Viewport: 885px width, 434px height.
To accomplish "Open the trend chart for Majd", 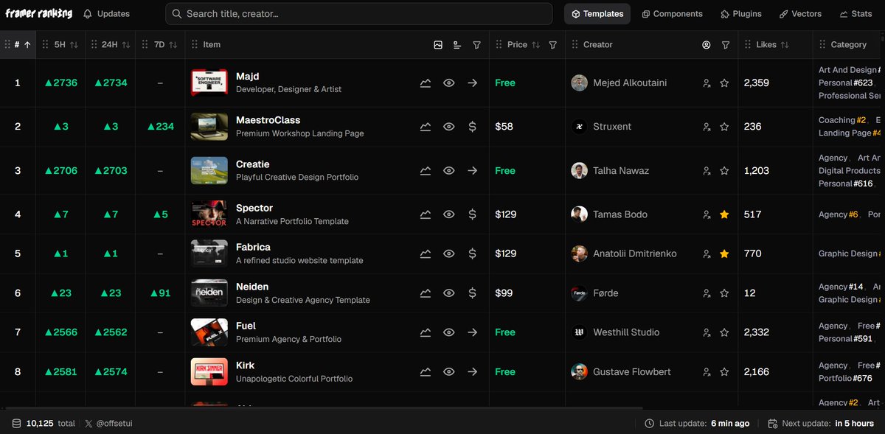I will 426,83.
